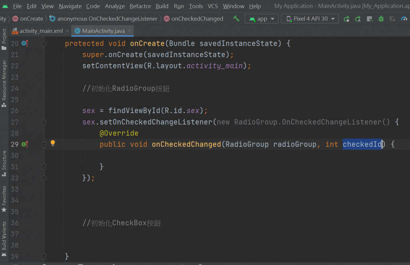Click the CheckBox comment on line 36
The height and width of the screenshot is (265, 410).
(122, 223)
